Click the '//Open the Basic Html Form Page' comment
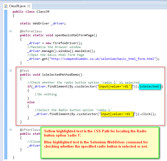 coord(56,55)
